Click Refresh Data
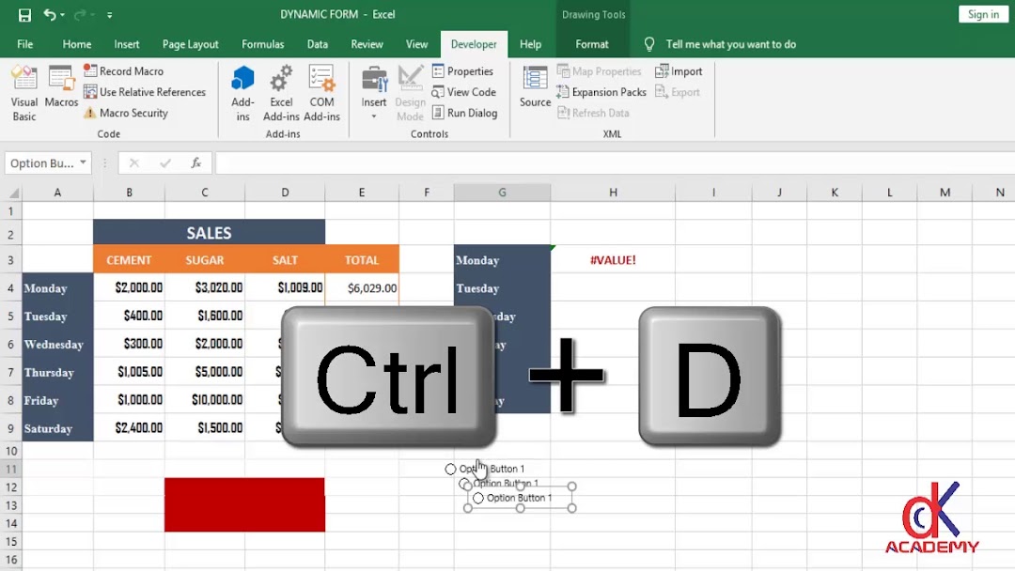 coord(593,113)
